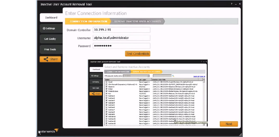279x137 pixels.
Task: Open the inactive-since date dropdown in the preview
Action: click(148, 76)
